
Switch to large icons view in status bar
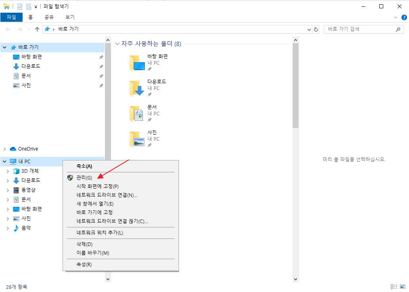(x=403, y=287)
